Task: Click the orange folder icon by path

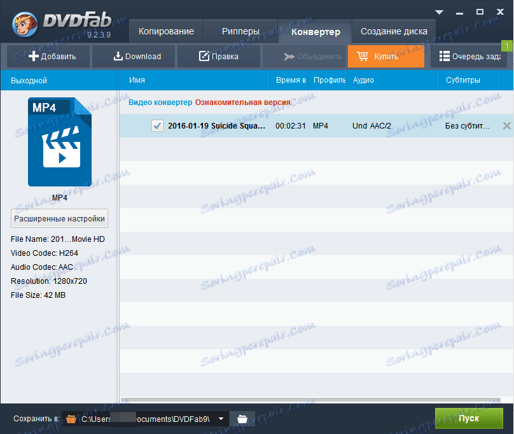Action: point(71,419)
